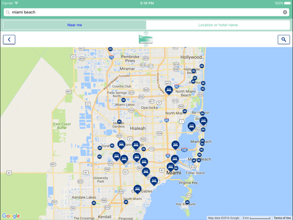Open search with the magnifier button
This screenshot has width=293, height=220.
pyautogui.click(x=283, y=40)
